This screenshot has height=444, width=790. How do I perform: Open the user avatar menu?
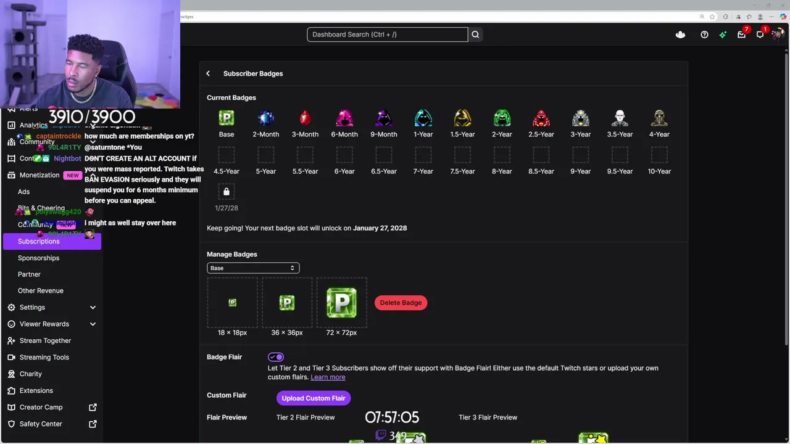pyautogui.click(x=777, y=35)
